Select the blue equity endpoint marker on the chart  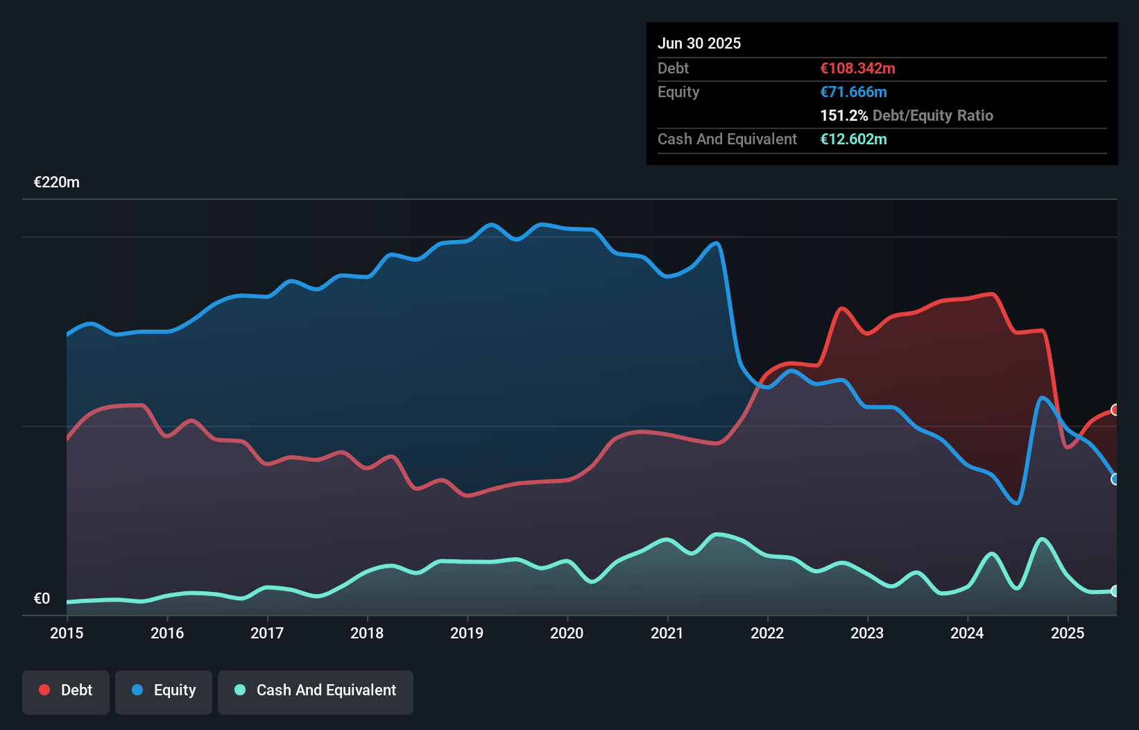point(1115,479)
